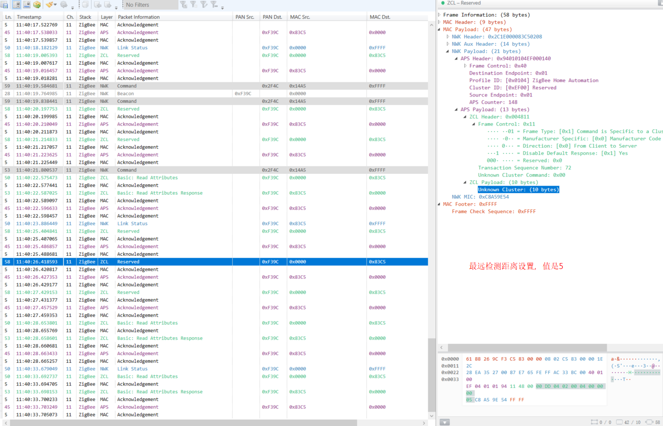Click the MAC Dst. column header
663x426 pixels.
[397, 17]
